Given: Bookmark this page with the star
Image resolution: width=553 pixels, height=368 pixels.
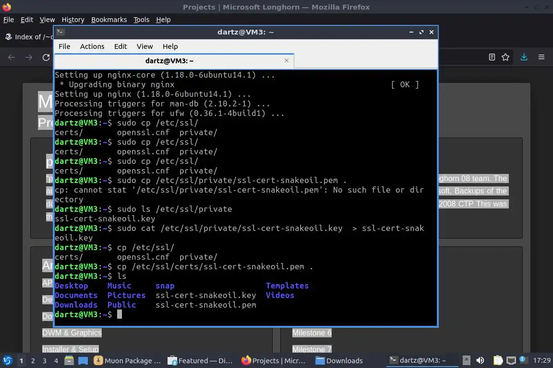Looking at the screenshot, I should coord(505,57).
